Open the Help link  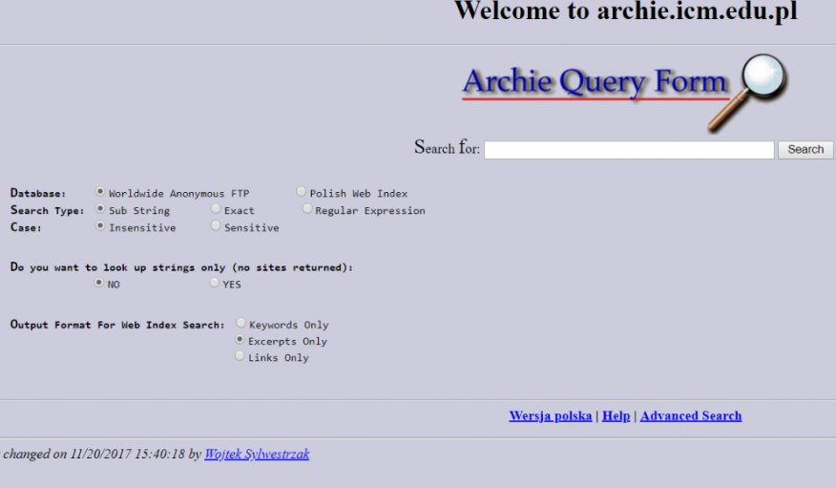[x=616, y=416]
